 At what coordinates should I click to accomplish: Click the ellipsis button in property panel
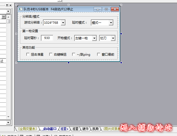pos(4,17)
